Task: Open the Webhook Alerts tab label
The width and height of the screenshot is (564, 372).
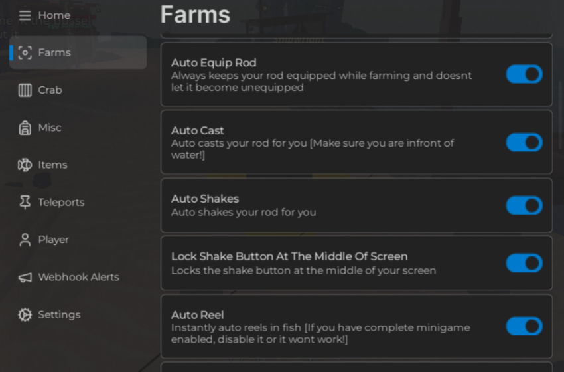Action: (x=78, y=277)
